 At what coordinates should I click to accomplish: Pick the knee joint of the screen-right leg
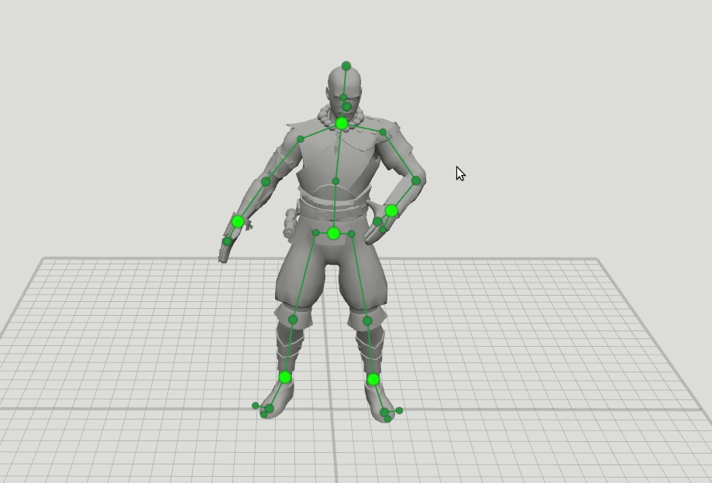367,320
